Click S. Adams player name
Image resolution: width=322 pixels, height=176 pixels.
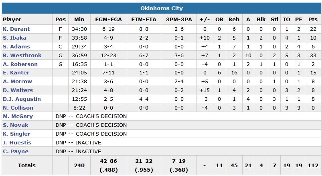pos(16,47)
